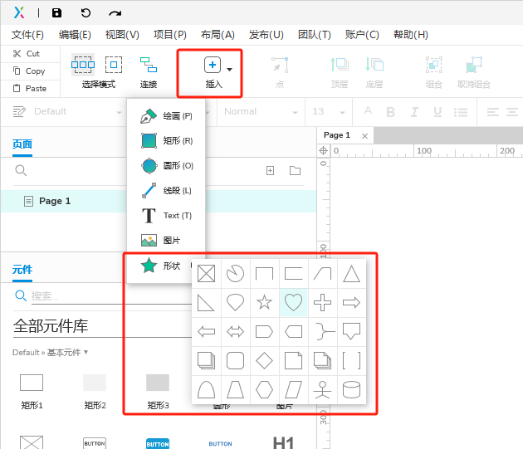
Task: Insert the trapezoid shape
Action: coord(235,389)
